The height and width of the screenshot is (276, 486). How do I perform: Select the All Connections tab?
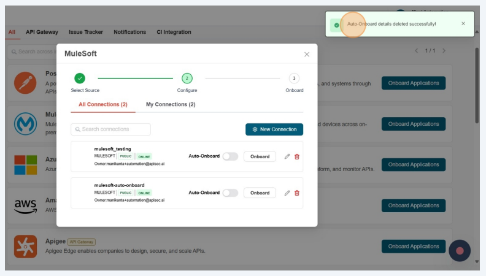pos(103,104)
